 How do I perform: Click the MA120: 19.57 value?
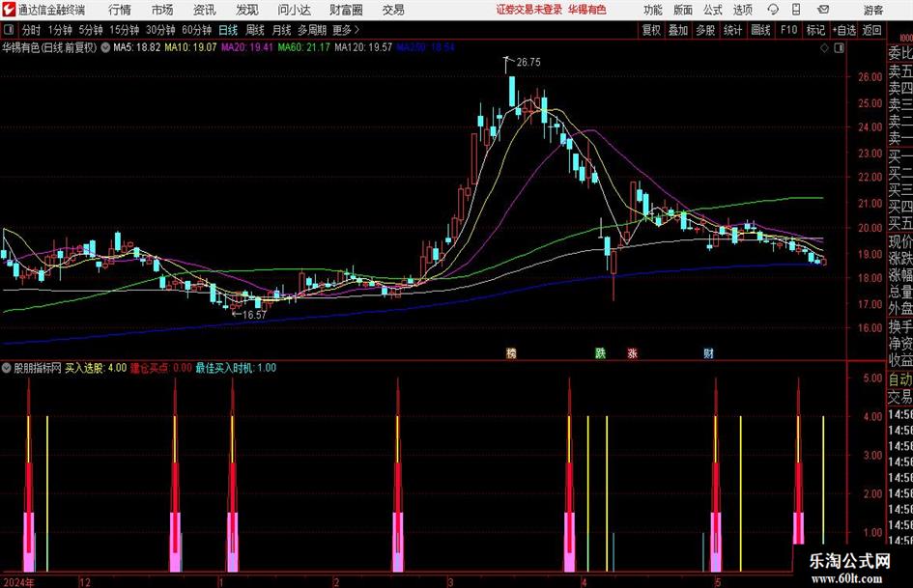pyautogui.click(x=363, y=47)
